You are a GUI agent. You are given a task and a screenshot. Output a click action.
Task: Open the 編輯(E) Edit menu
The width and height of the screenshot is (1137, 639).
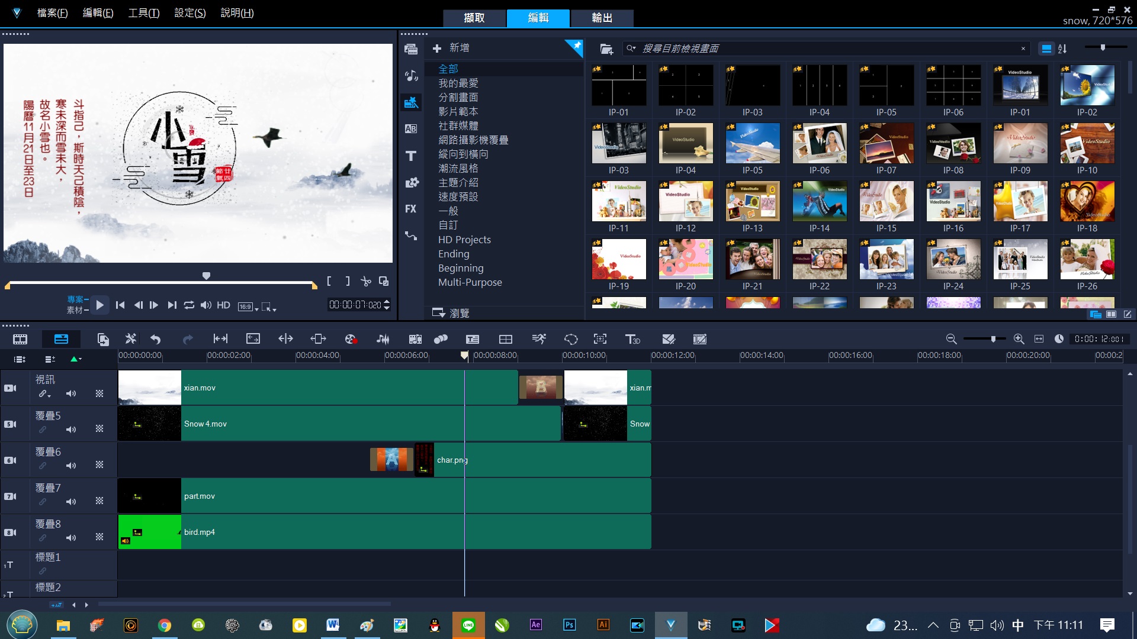[98, 13]
